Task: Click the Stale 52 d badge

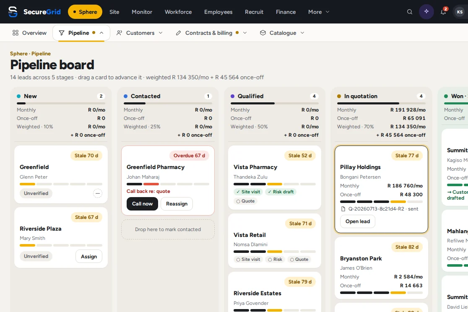Action: 300,156
